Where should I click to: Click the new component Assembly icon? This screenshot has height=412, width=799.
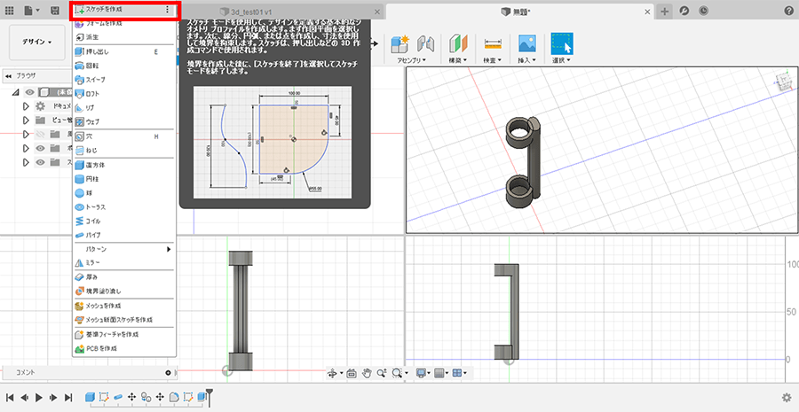click(x=400, y=43)
